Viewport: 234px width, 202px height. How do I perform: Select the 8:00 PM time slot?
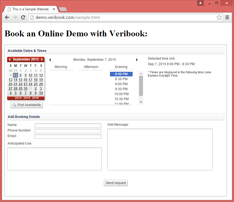pos(121,74)
